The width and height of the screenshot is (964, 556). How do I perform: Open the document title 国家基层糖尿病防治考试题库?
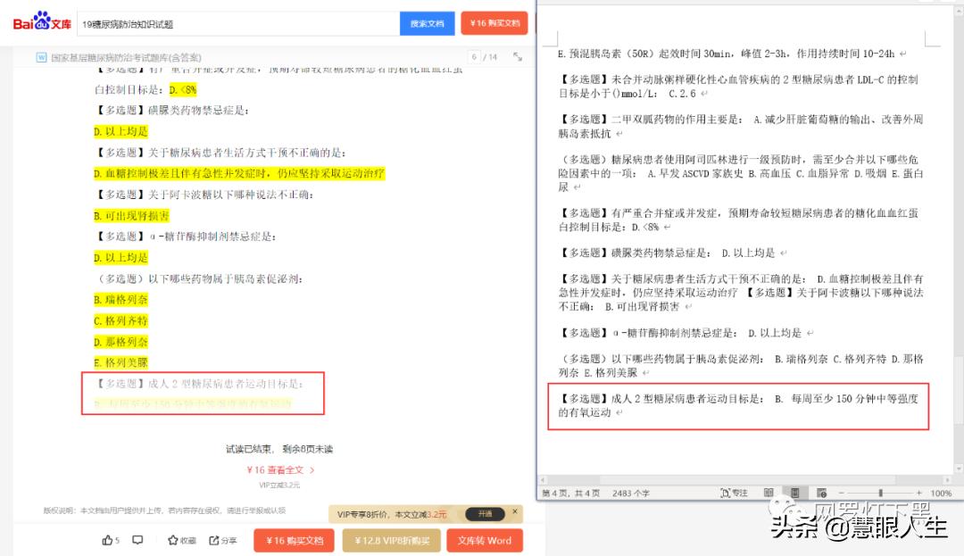point(125,55)
